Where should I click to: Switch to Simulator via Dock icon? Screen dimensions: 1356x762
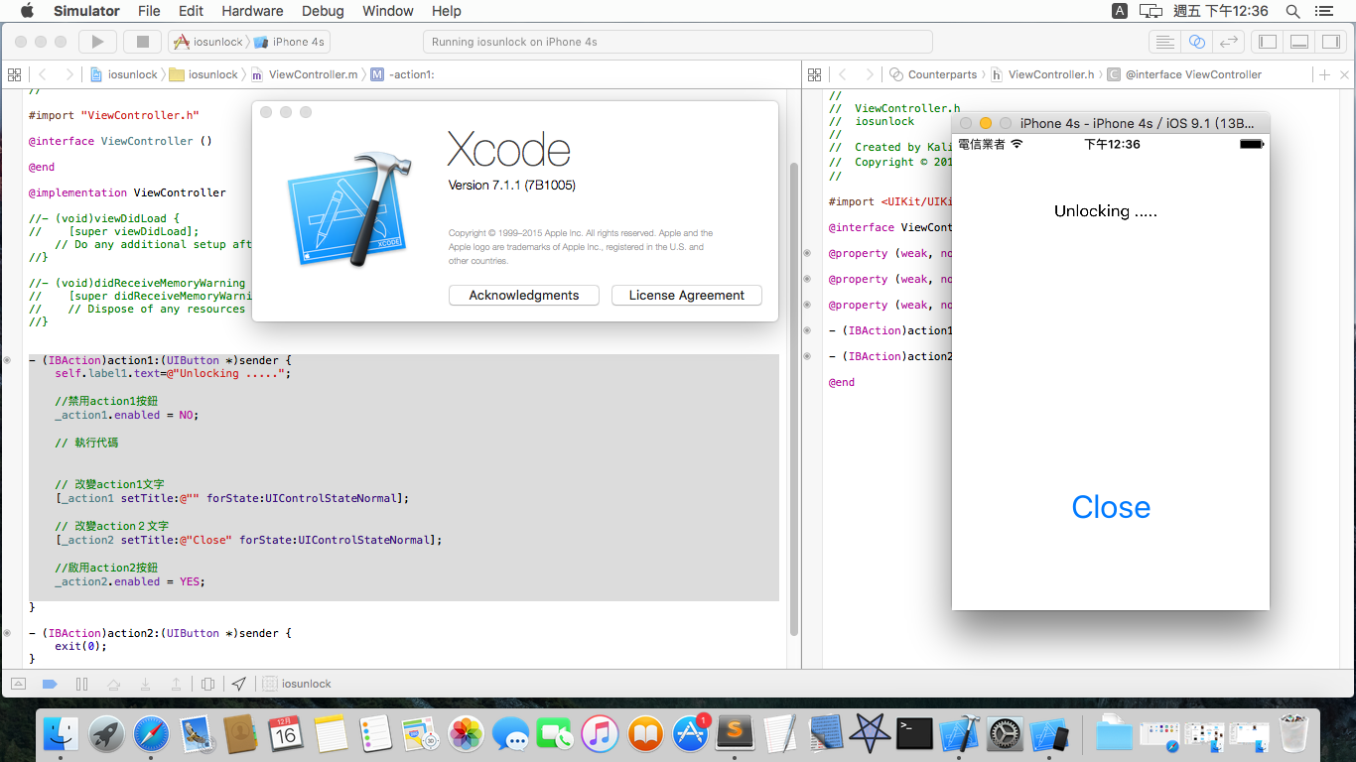pos(1050,733)
